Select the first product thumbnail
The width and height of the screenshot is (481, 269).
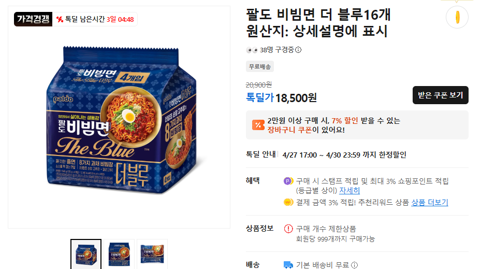click(85, 254)
